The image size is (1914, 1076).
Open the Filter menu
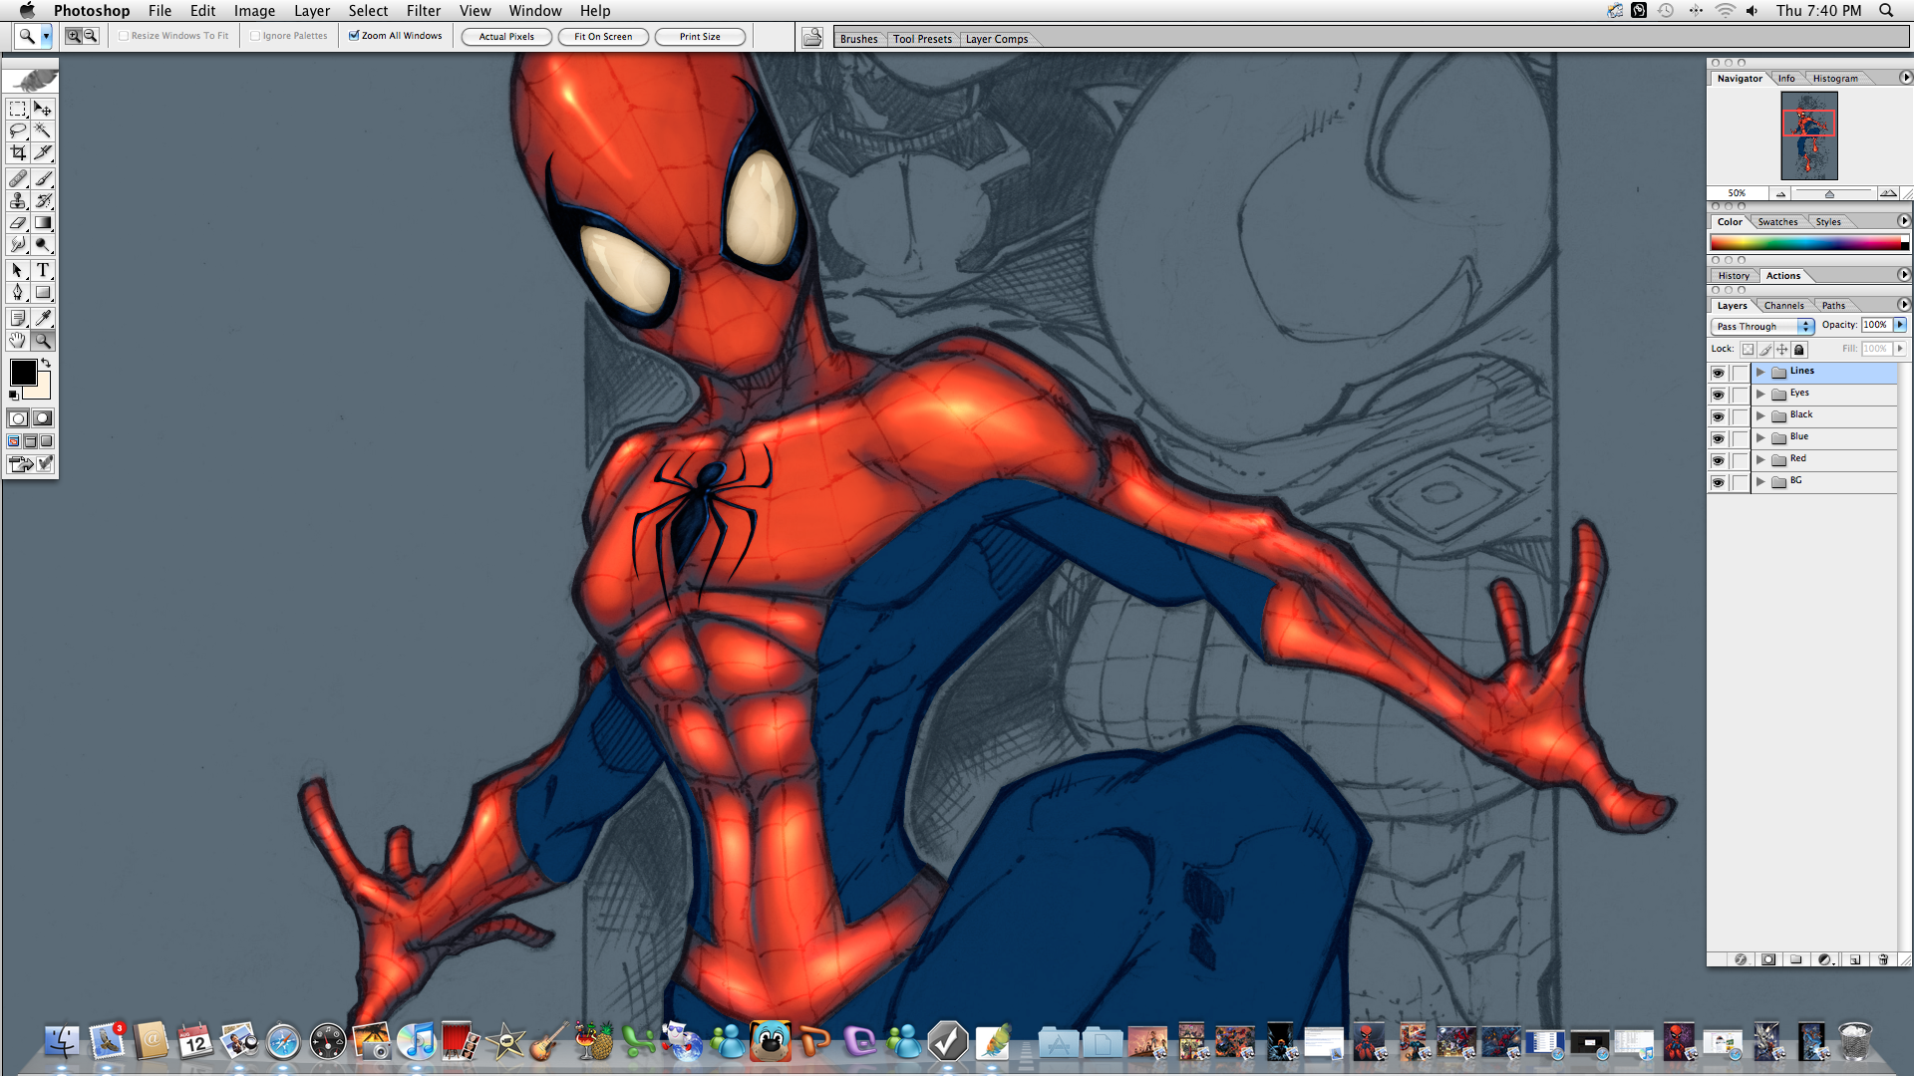coord(424,11)
